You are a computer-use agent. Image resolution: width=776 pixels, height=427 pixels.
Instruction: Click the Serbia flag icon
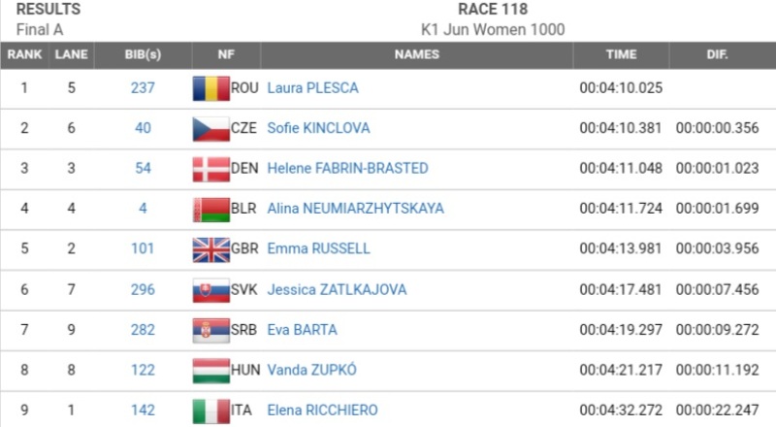point(211,330)
